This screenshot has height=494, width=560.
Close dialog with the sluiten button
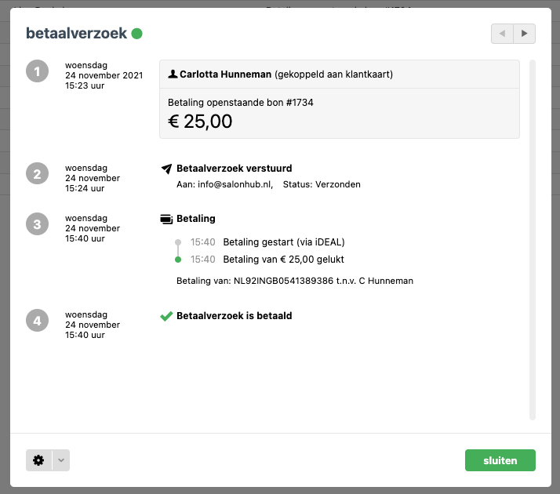pos(500,460)
